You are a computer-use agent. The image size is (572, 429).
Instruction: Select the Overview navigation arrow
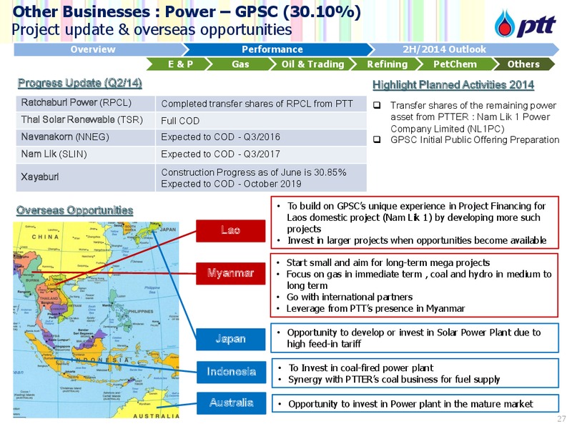(x=99, y=49)
